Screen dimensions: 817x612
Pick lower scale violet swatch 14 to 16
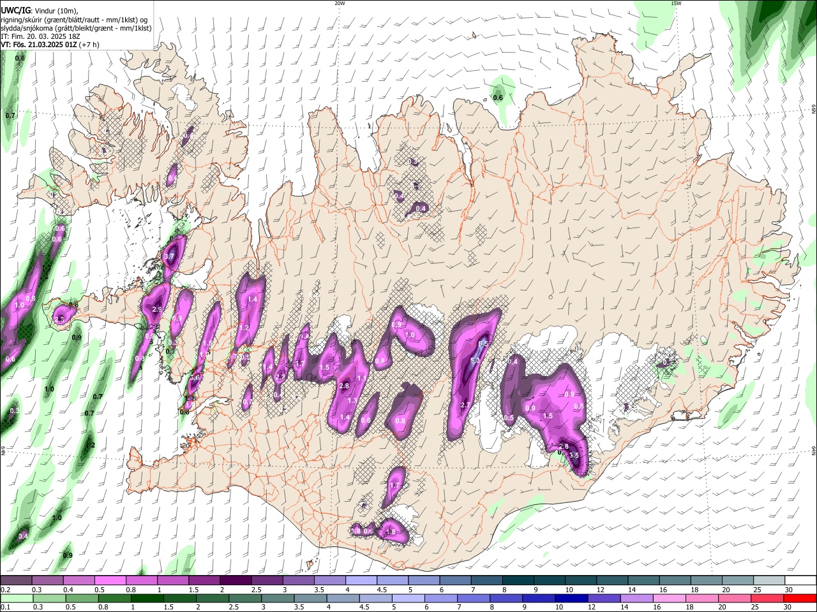pyautogui.click(x=638, y=598)
